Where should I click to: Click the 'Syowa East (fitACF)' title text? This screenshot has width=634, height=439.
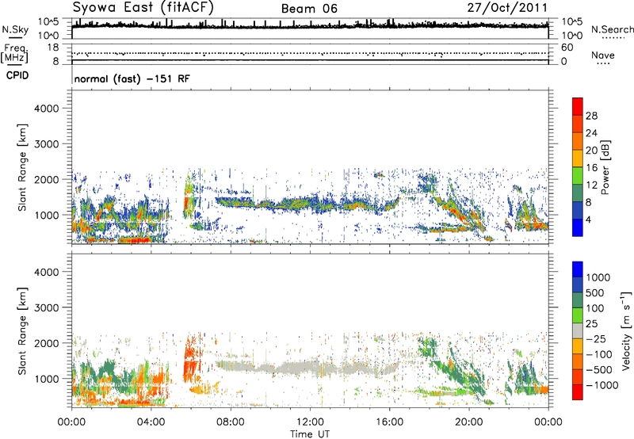143,7
